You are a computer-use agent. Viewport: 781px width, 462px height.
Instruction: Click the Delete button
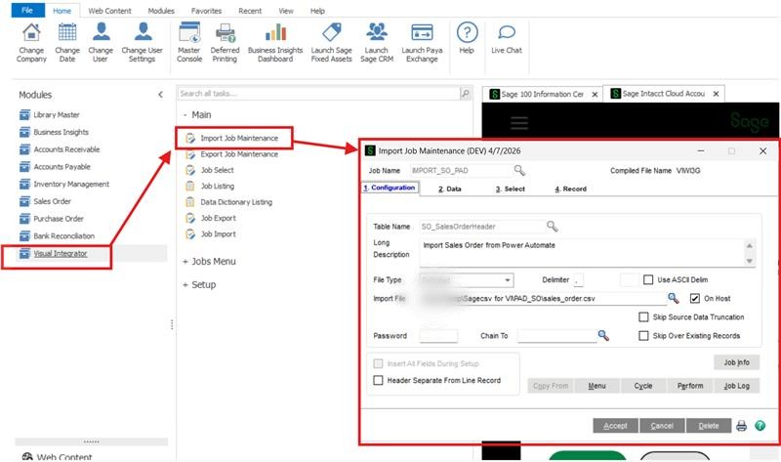tap(709, 426)
